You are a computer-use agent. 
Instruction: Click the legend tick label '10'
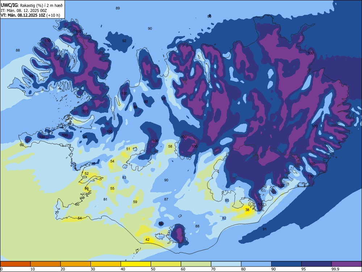(x=33, y=269)
